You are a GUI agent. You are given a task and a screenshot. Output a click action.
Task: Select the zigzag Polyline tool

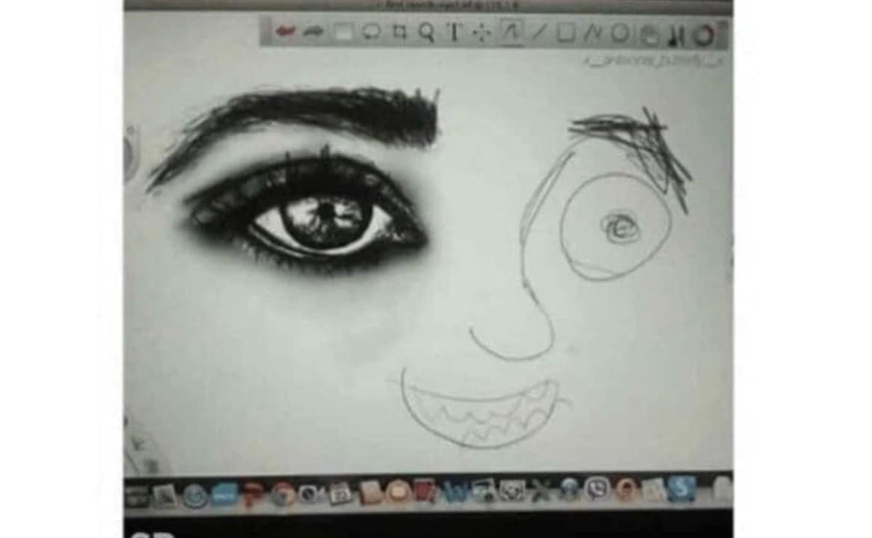(593, 34)
